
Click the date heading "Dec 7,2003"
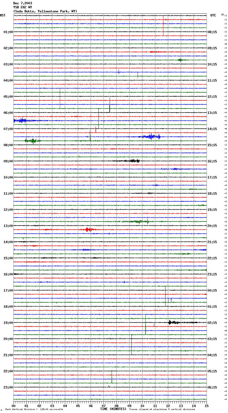pos(23,3)
